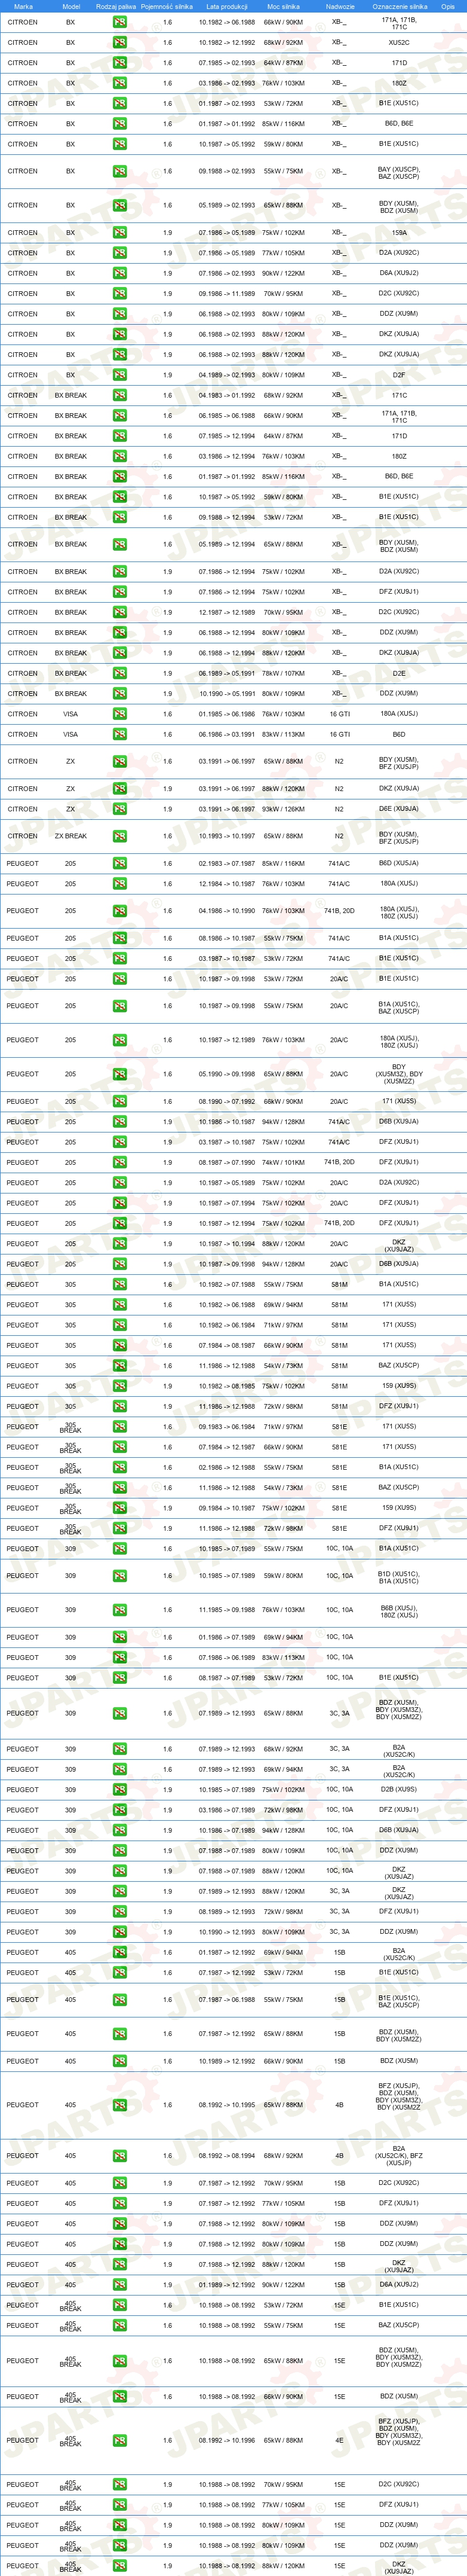Click fuel icon in BX Break D2C (XU92C) row

(x=120, y=612)
